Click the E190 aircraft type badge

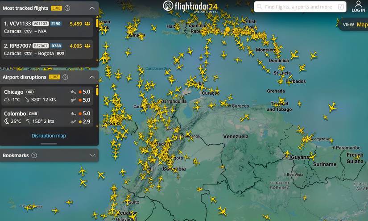pyautogui.click(x=56, y=24)
